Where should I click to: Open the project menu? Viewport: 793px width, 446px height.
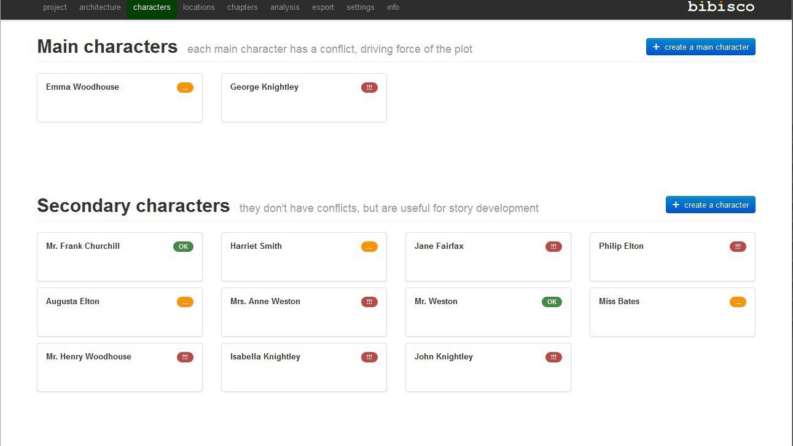pos(55,7)
